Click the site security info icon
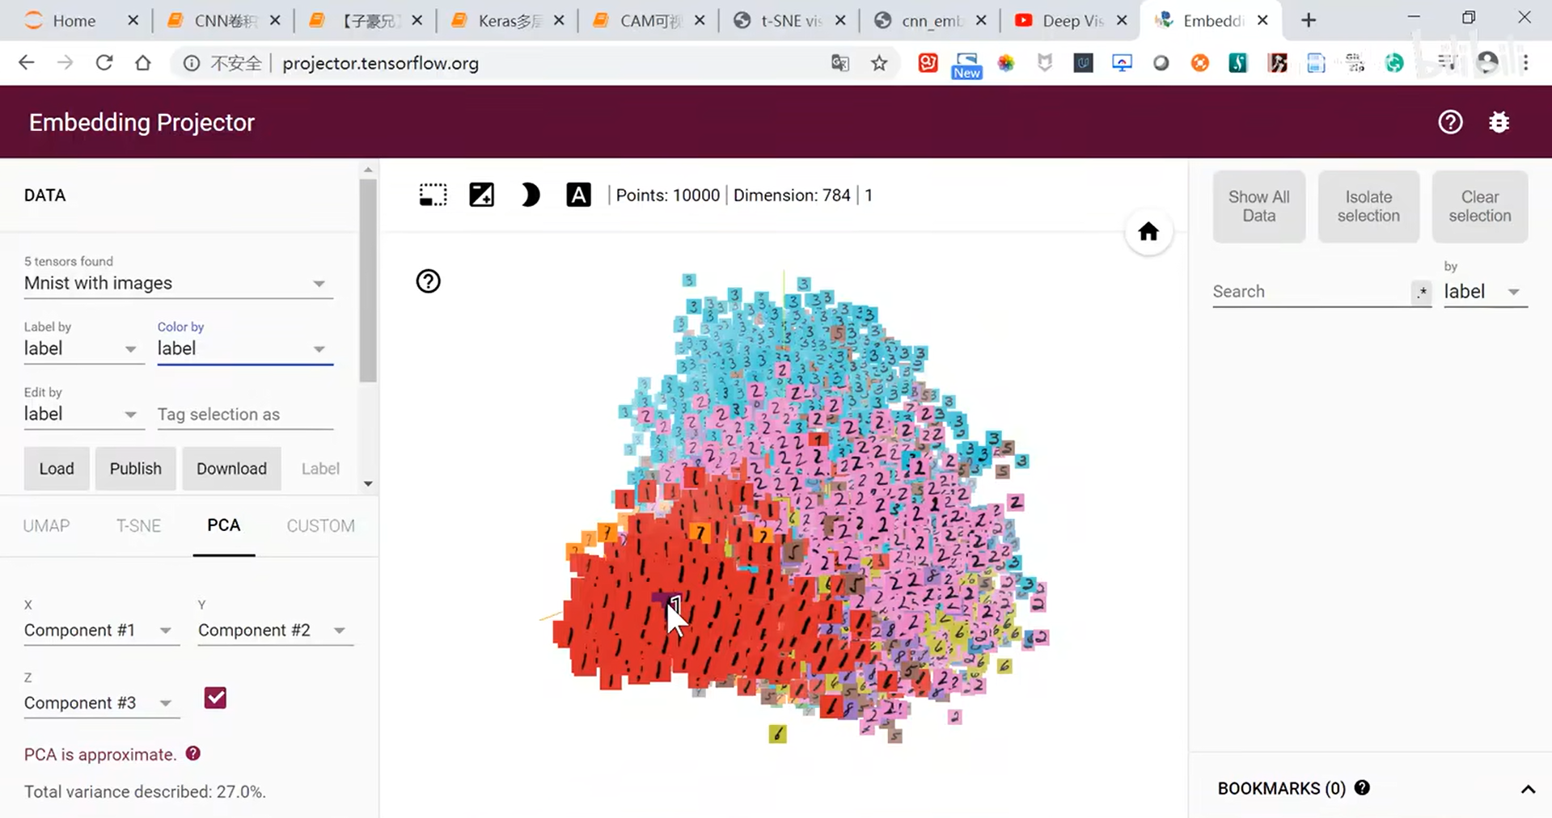This screenshot has height=818, width=1552. tap(191, 63)
